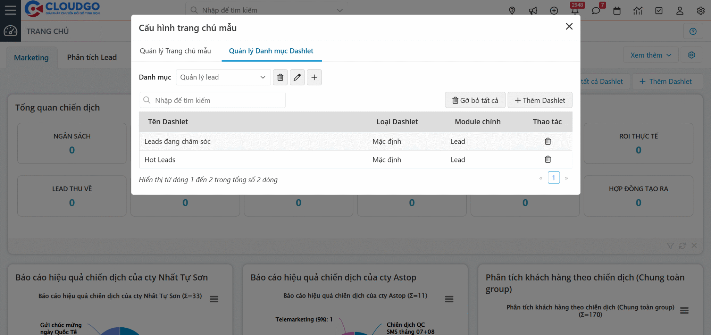Focus the dashlet search input field

(x=212, y=100)
